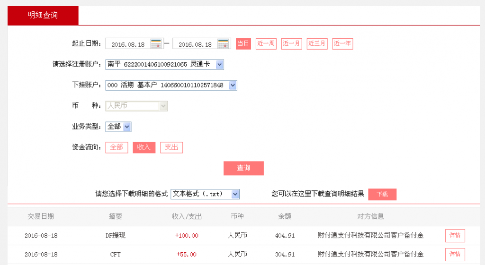Choose the 当日 date range
Viewport: 485px width, 265px height.
click(x=243, y=43)
